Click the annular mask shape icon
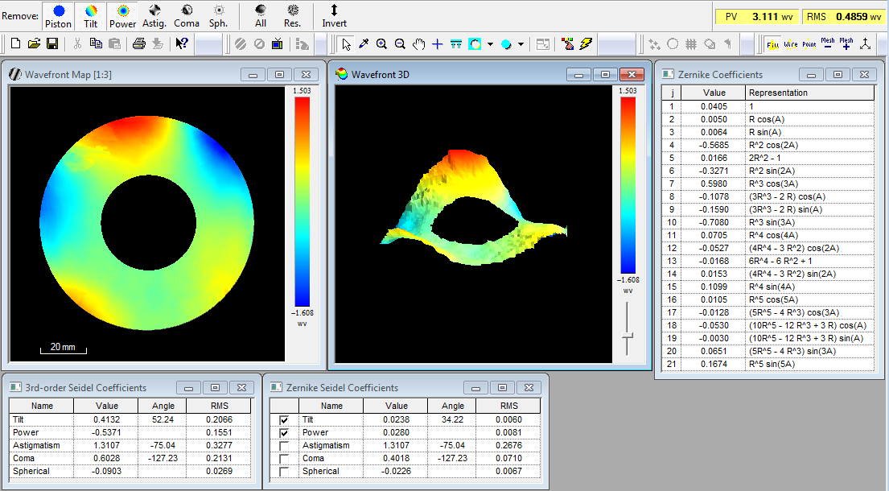889x491 pixels. [475, 43]
